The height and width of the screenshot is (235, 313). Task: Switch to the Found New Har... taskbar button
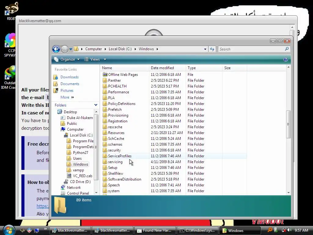155,230
